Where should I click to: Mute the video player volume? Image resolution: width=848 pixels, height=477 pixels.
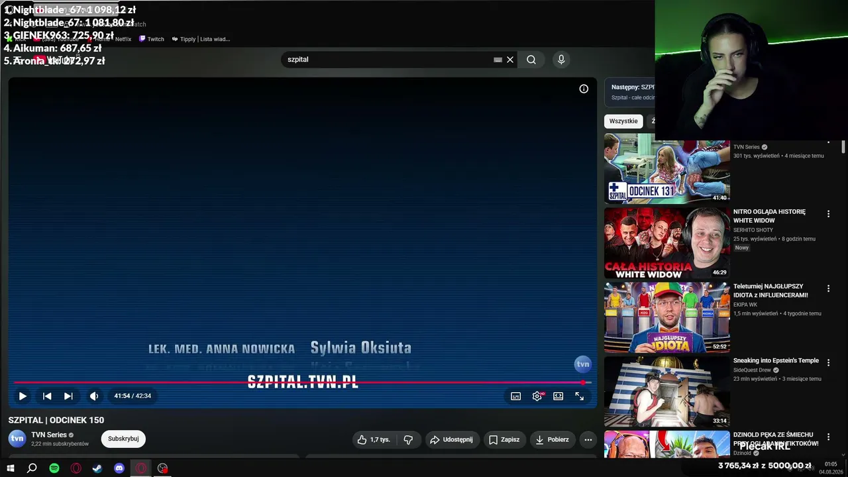point(94,396)
